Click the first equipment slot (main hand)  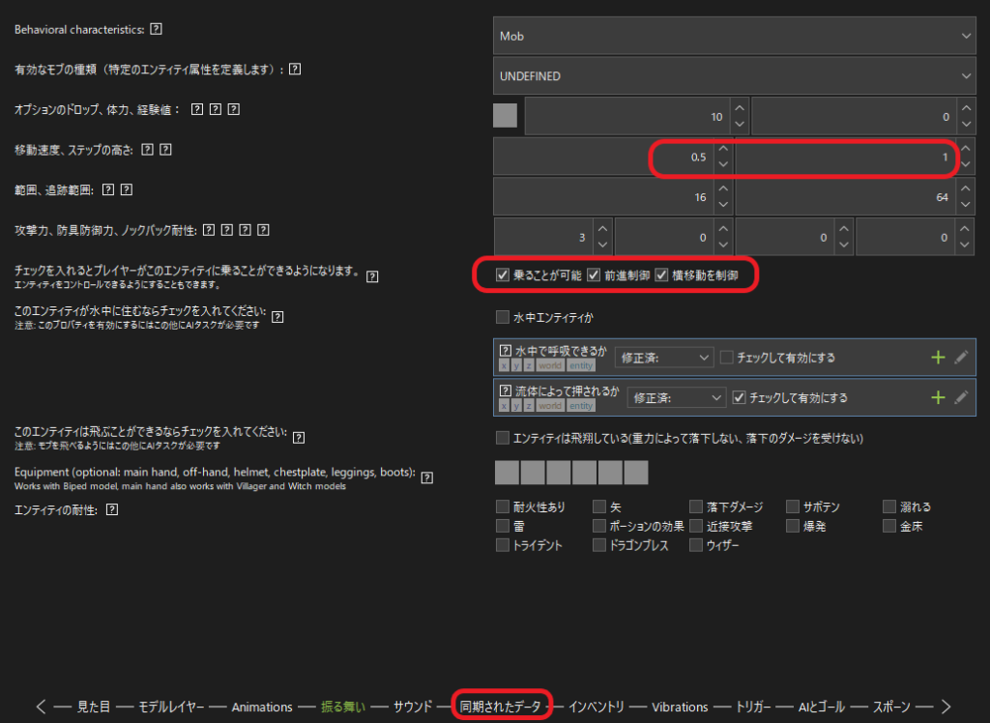(507, 473)
